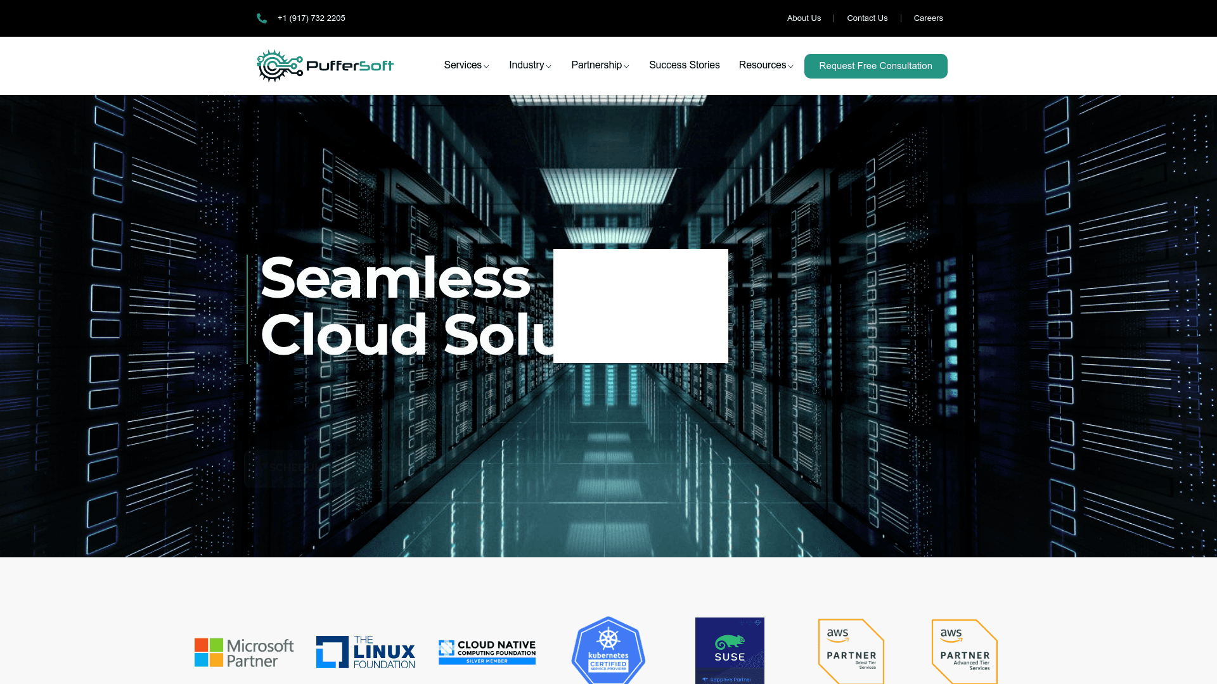Click the phone number +1 (917) 732 2205
1217x684 pixels.
pyautogui.click(x=311, y=18)
